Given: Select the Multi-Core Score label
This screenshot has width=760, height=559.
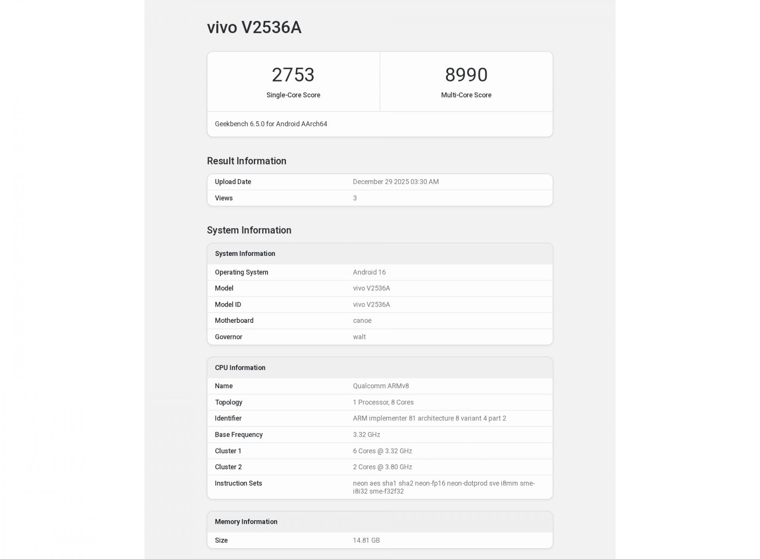Looking at the screenshot, I should tap(466, 95).
